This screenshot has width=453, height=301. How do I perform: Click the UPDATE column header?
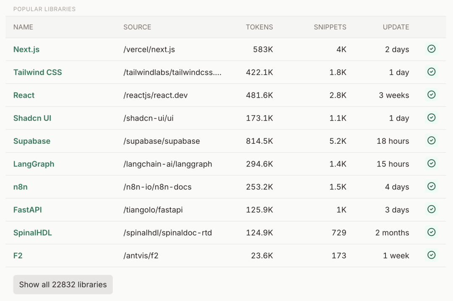click(396, 27)
